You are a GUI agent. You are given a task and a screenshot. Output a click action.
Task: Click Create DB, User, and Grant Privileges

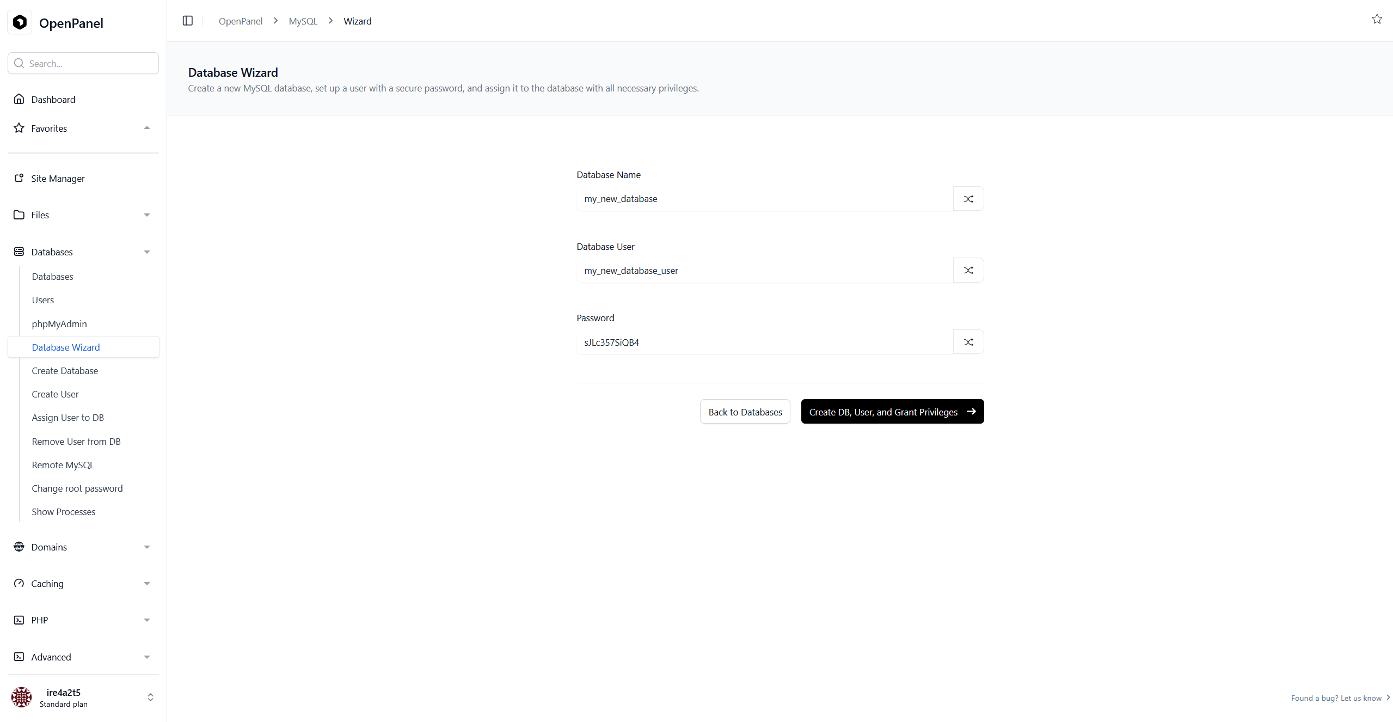pyautogui.click(x=892, y=412)
